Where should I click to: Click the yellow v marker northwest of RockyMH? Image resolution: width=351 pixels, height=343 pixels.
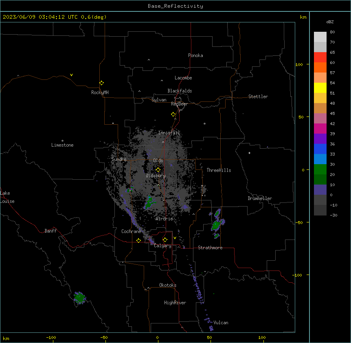point(71,75)
